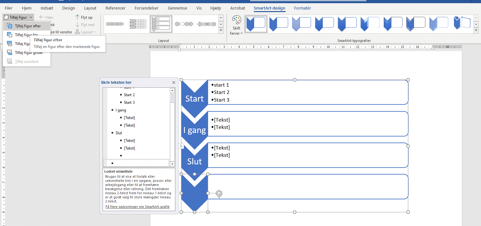Click the rotate handle on the new shape
Image resolution: width=481 pixels, height=226 pixels.
(x=219, y=194)
